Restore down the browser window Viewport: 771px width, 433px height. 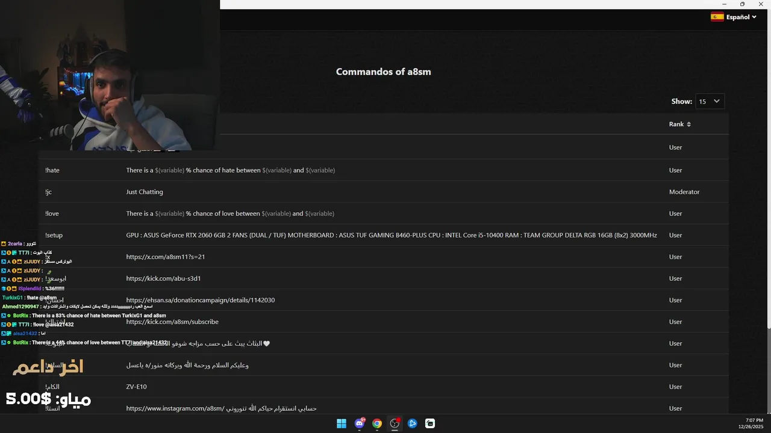coord(742,4)
